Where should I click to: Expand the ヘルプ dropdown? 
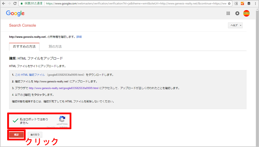[235, 25]
